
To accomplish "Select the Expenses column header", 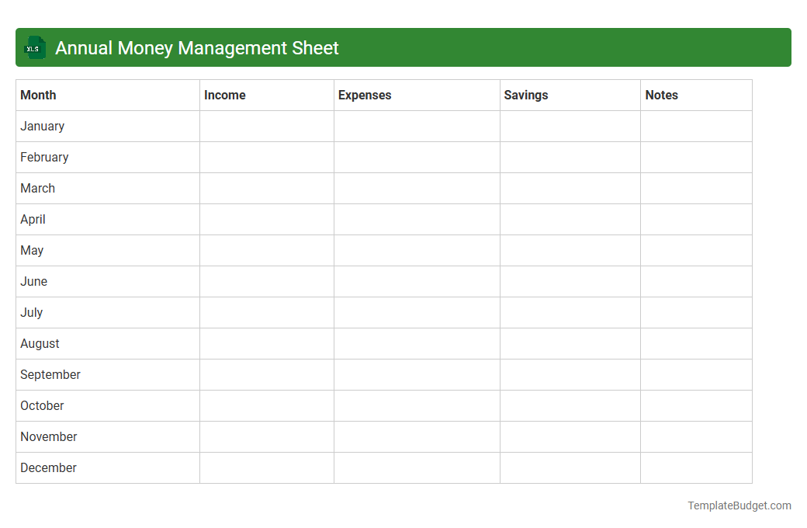I will point(364,95).
